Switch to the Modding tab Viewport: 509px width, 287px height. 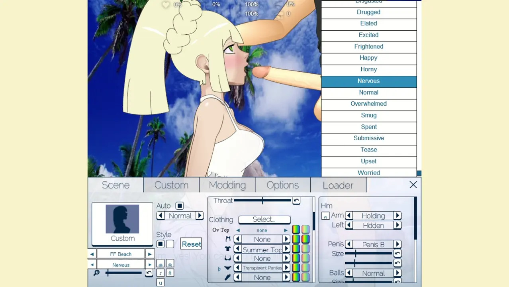[227, 185]
